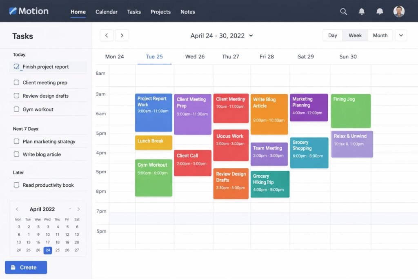418x279 pixels.
Task: Open search with the magnifier icon
Action: [x=344, y=12]
